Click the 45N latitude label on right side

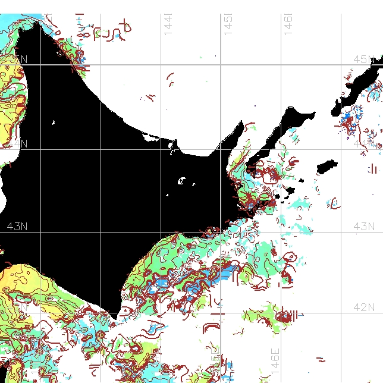tap(364, 59)
